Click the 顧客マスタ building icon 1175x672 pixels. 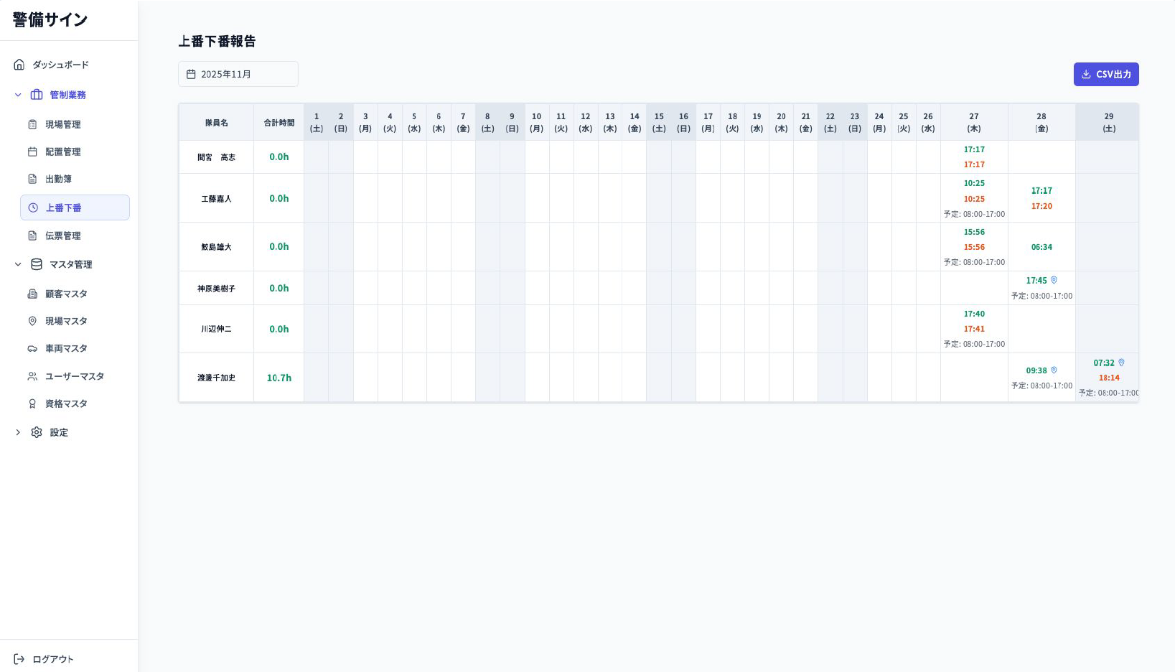pyautogui.click(x=32, y=294)
